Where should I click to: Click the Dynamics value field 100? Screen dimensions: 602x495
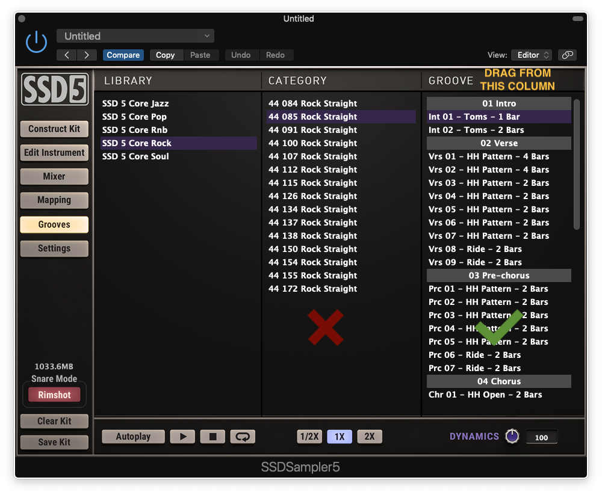point(541,437)
